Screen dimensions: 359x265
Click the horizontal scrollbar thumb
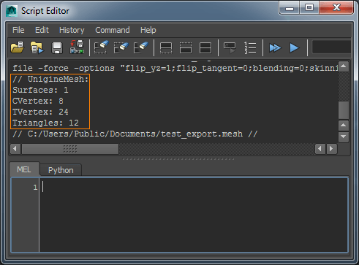click(x=70, y=149)
